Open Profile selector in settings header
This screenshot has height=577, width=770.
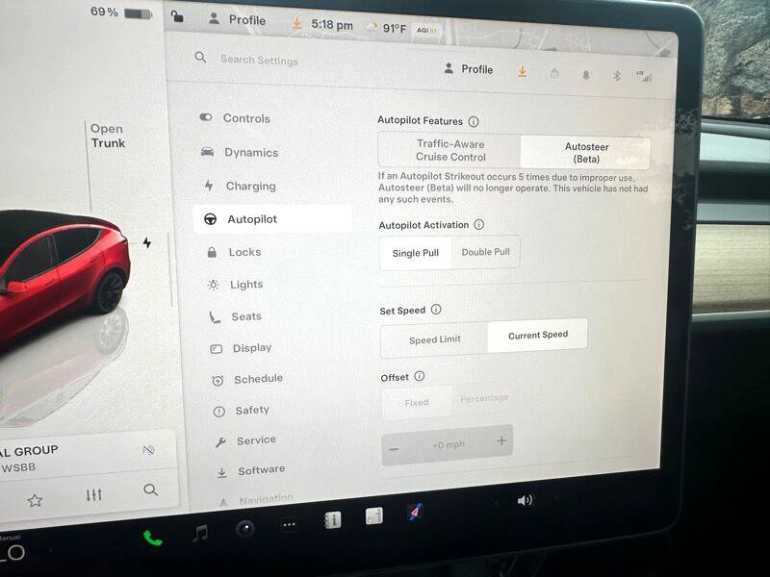(468, 69)
